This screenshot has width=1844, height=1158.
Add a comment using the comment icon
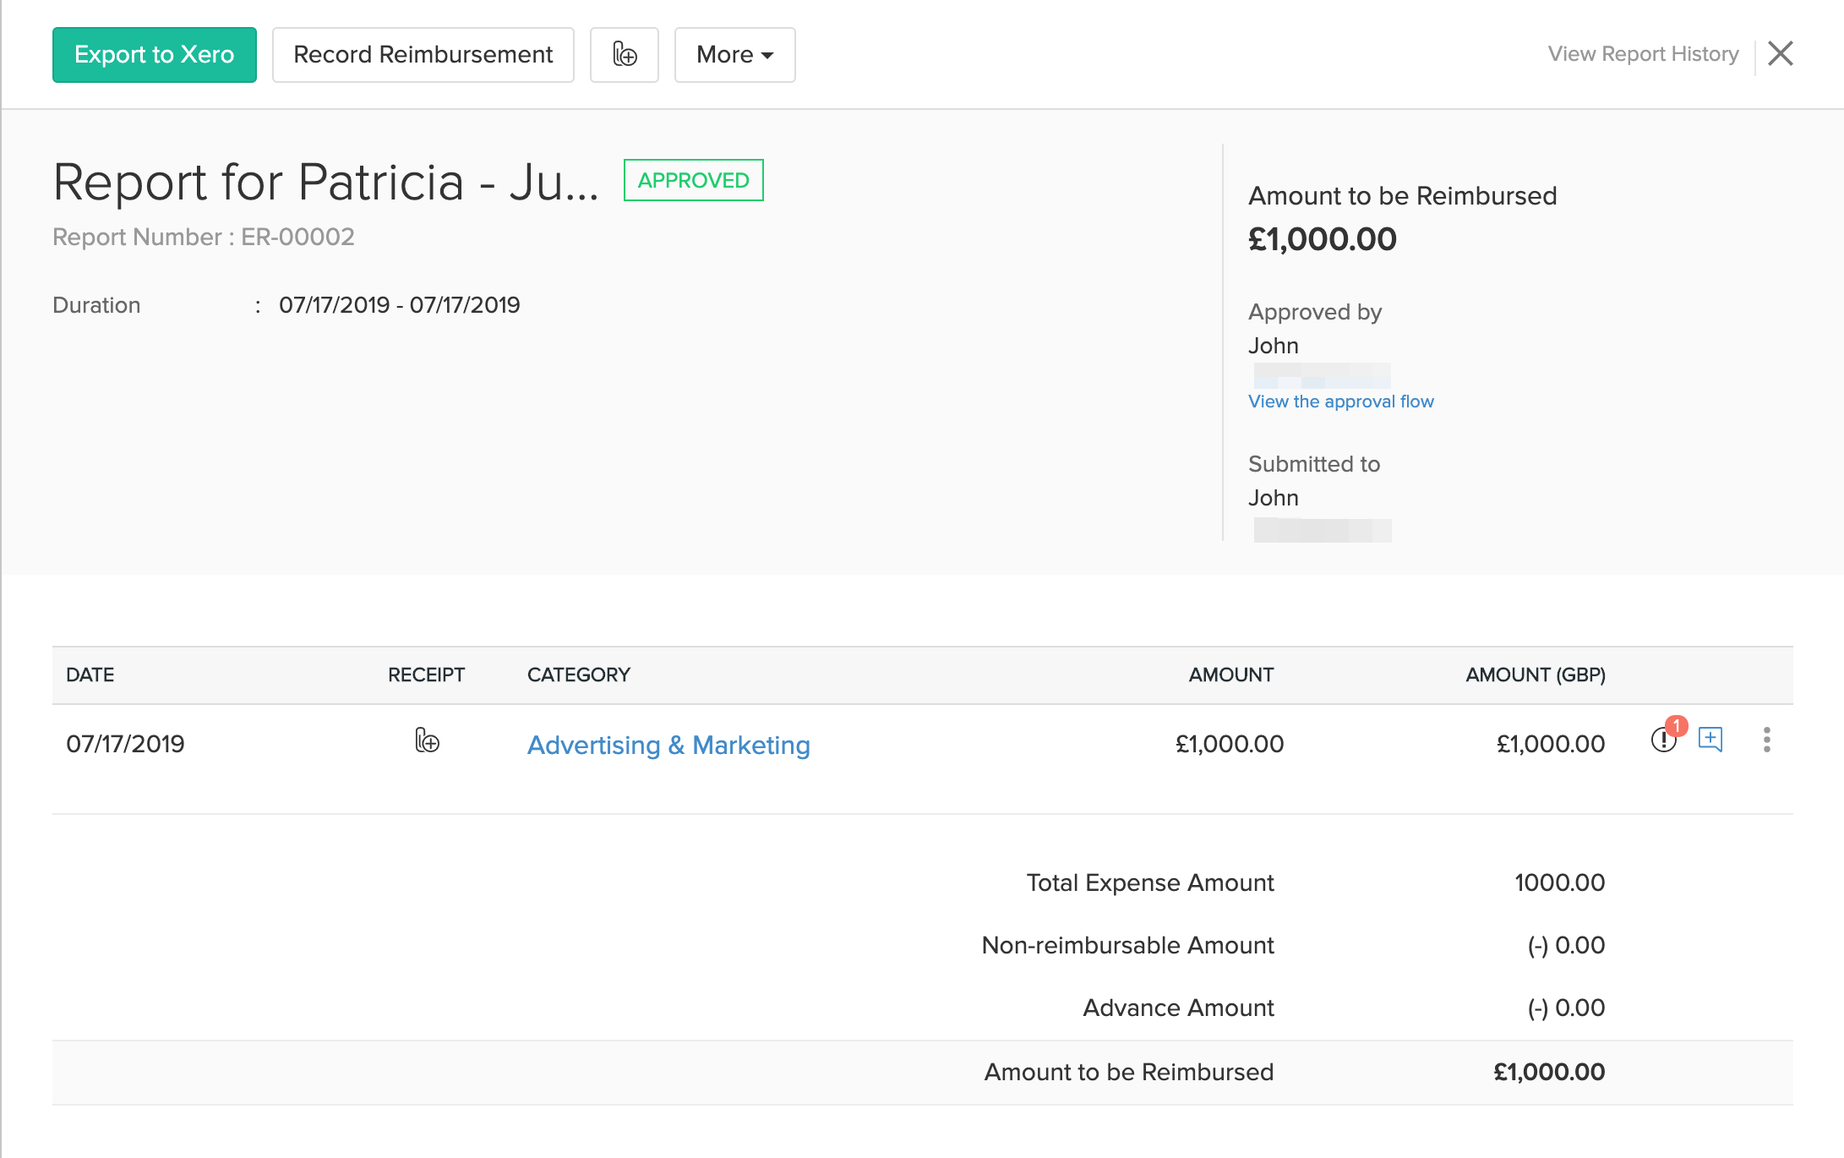(x=1710, y=740)
